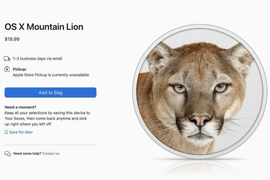Click the divider line above the help section

(x=50, y=145)
